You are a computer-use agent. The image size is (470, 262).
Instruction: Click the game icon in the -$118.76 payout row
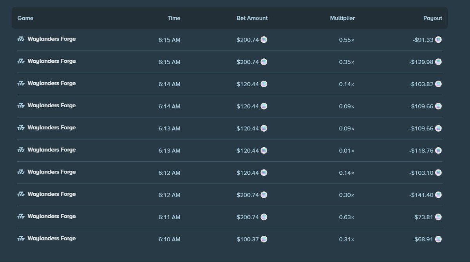tap(21, 150)
